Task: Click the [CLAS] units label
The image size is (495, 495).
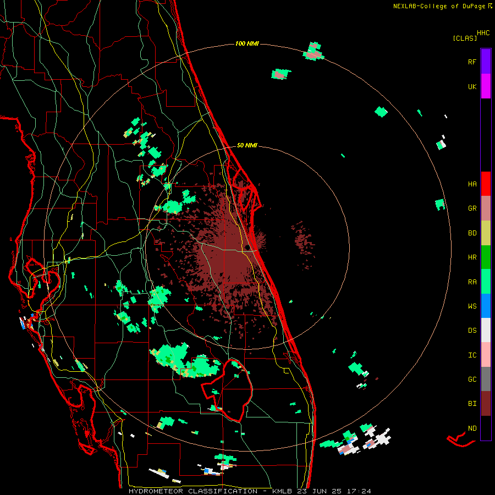Action: point(465,38)
